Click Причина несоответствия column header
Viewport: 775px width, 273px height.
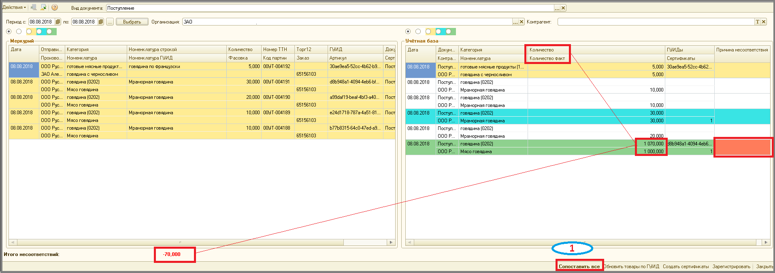click(x=742, y=50)
